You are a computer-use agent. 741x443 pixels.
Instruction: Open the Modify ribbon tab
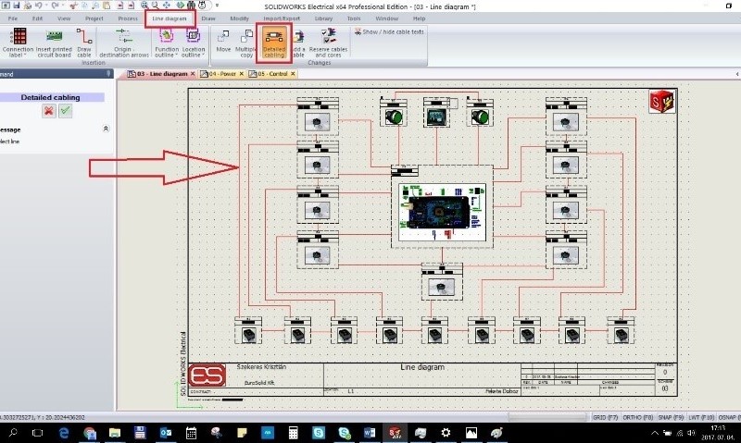[x=239, y=18]
